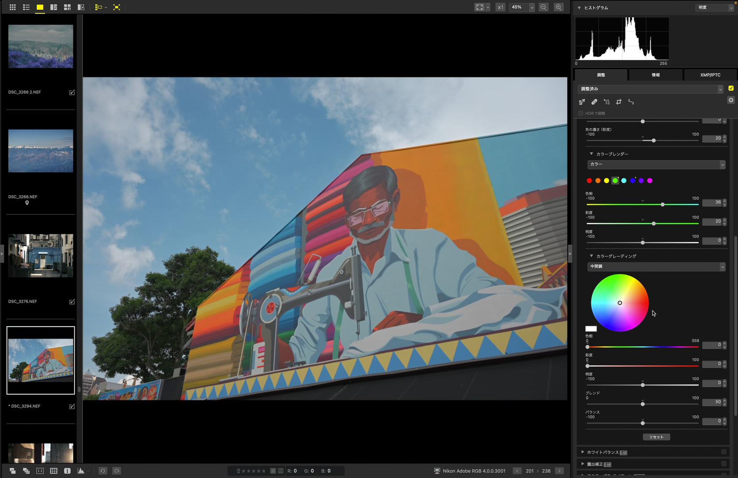Expand the ホワイトバランス section
Viewport: 738px width, 478px height.
coord(583,452)
